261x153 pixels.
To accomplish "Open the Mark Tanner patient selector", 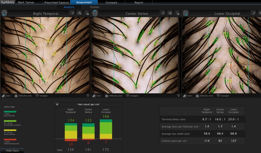I will point(26,2).
